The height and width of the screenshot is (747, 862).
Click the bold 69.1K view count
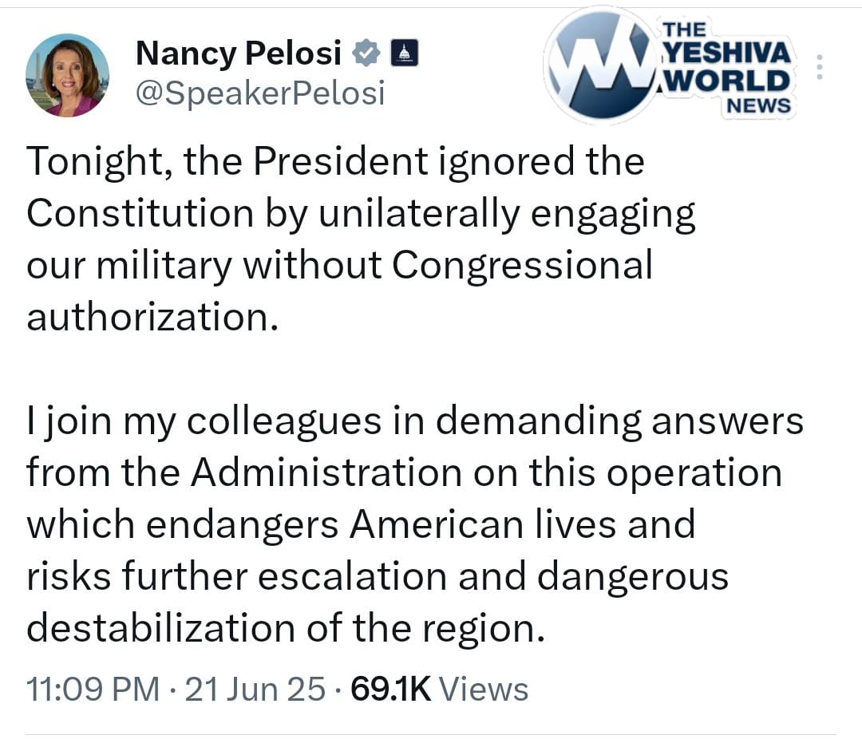click(x=390, y=689)
